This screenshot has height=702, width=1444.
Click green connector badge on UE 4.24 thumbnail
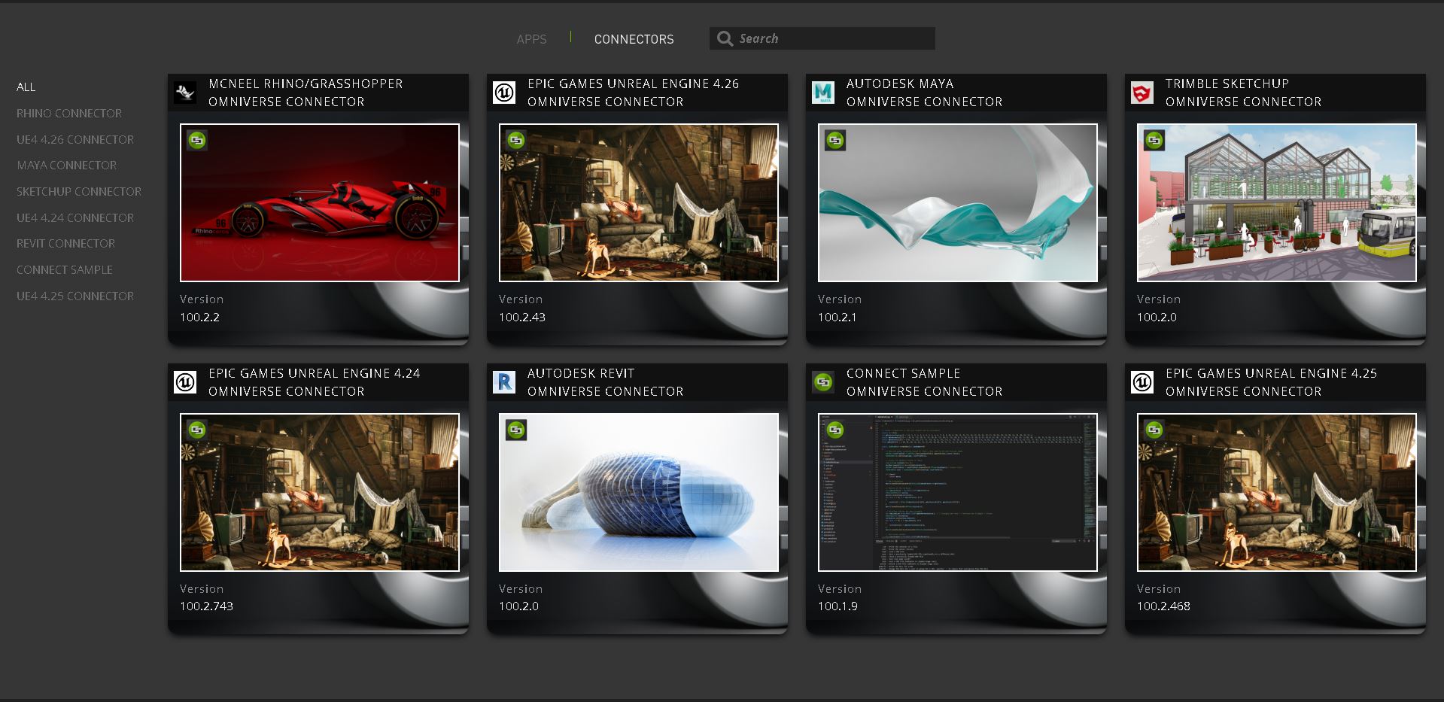(x=197, y=430)
